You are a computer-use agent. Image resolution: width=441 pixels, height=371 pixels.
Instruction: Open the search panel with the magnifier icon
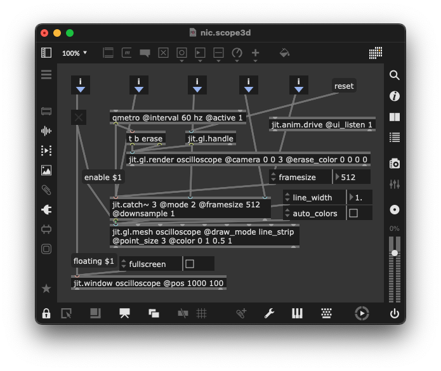click(x=394, y=75)
